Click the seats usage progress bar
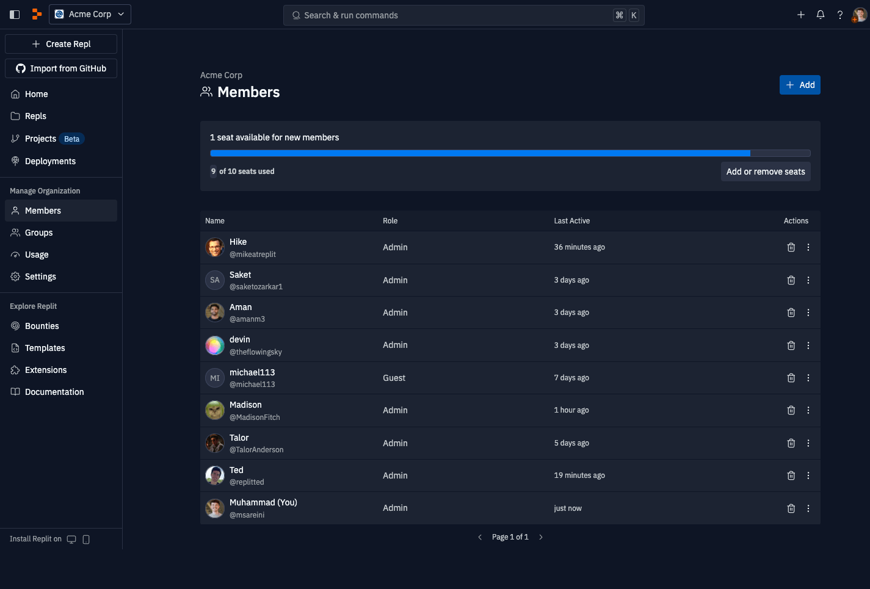The height and width of the screenshot is (589, 870). 510,153
